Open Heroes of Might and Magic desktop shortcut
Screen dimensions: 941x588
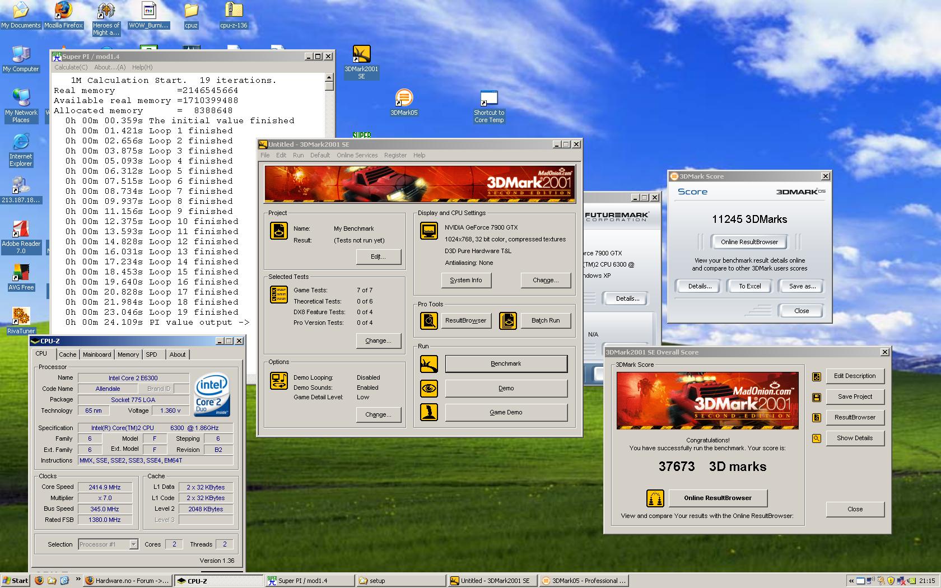106,19
